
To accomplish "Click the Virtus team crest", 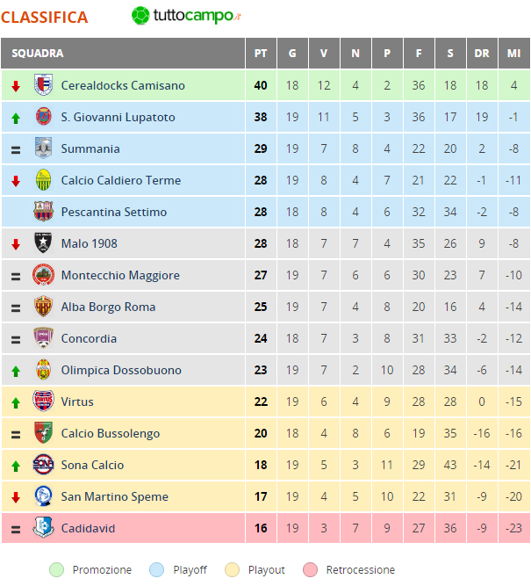I will coord(43,401).
